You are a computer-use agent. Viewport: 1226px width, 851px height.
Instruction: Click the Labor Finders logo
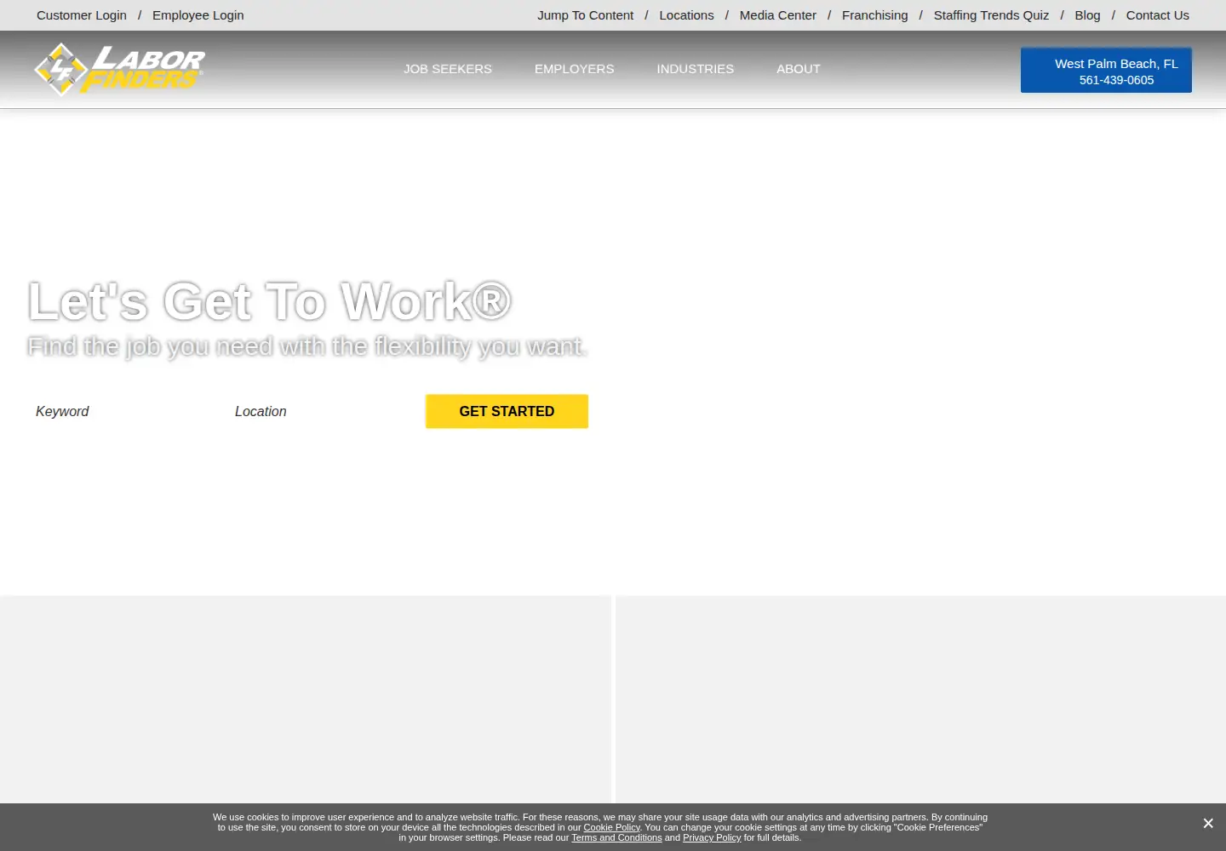[x=119, y=69]
